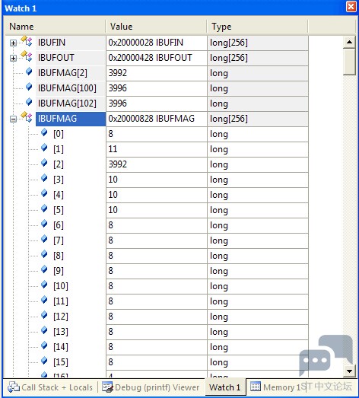
Task: Click the diamond icon of element [13]
Action: 44,330
